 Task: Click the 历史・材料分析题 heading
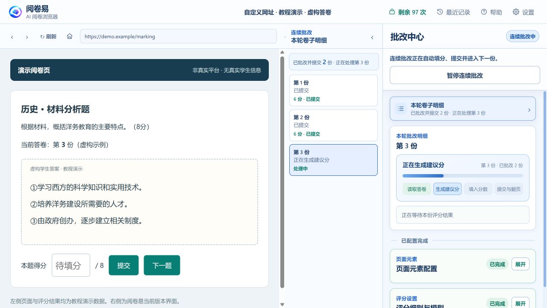tap(56, 109)
